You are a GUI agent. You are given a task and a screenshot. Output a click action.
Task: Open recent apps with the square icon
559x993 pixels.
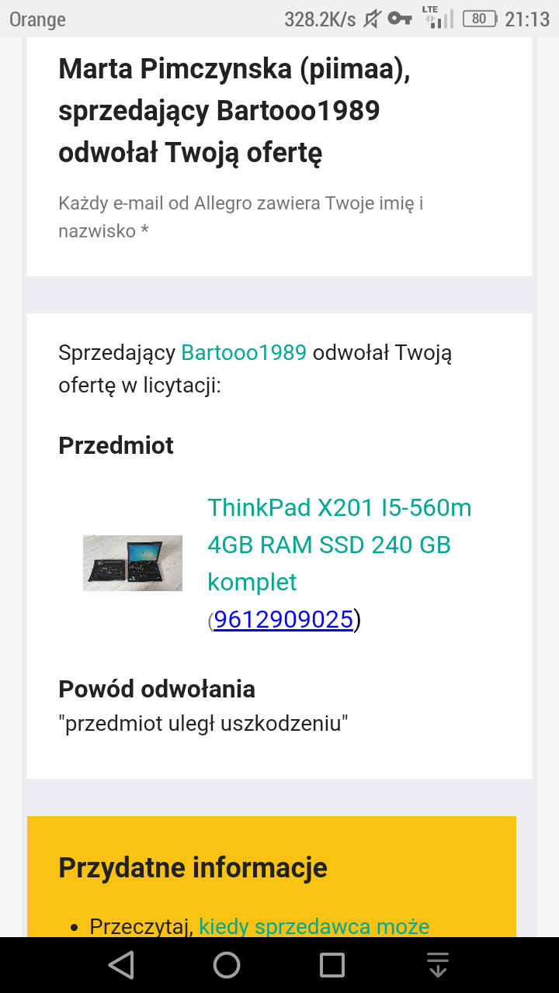click(332, 964)
